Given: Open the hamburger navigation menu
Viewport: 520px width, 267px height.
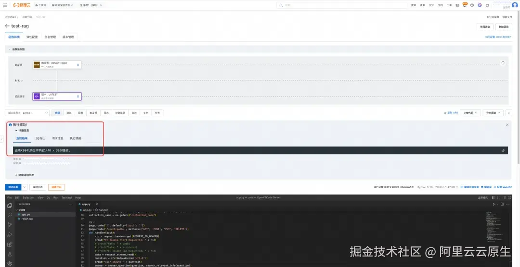Looking at the screenshot, I should pyautogui.click(x=5, y=5).
